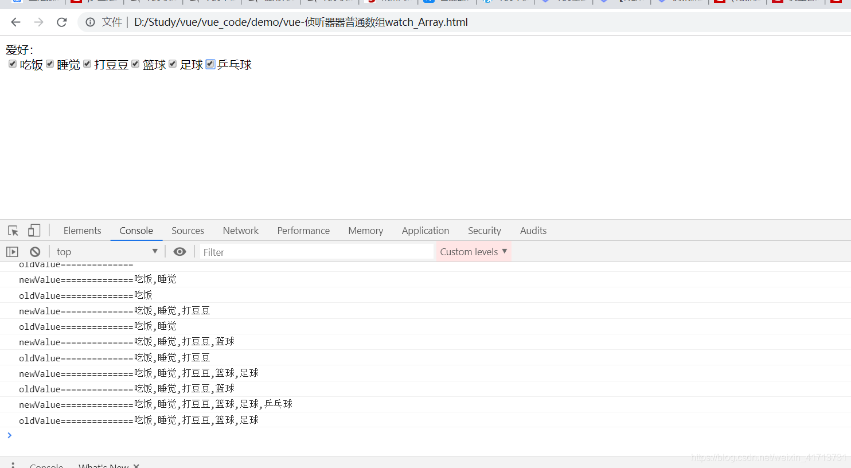The height and width of the screenshot is (468, 851).
Task: Click the console prompt arrow line
Action: [425, 435]
